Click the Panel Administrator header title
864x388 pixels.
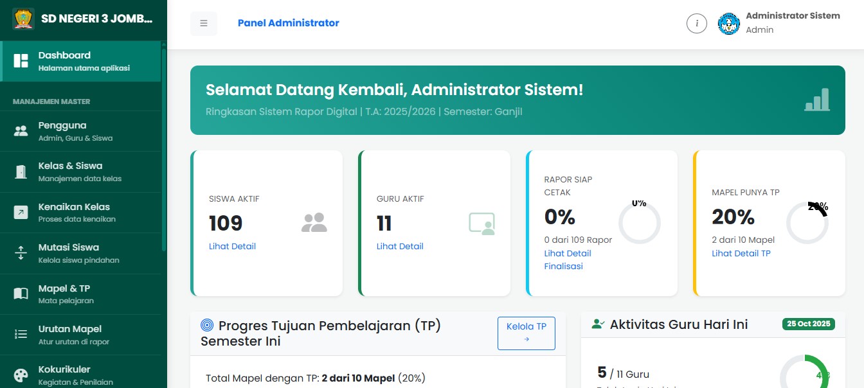tap(288, 23)
